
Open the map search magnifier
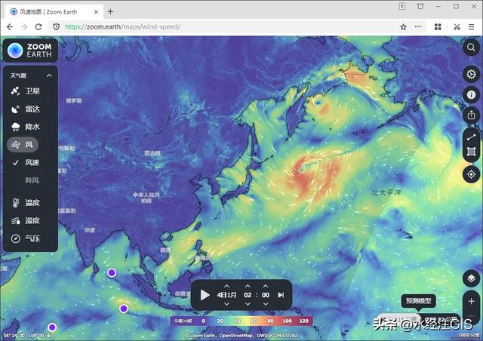point(471,48)
